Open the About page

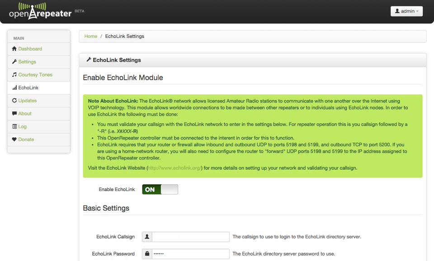coord(39,114)
